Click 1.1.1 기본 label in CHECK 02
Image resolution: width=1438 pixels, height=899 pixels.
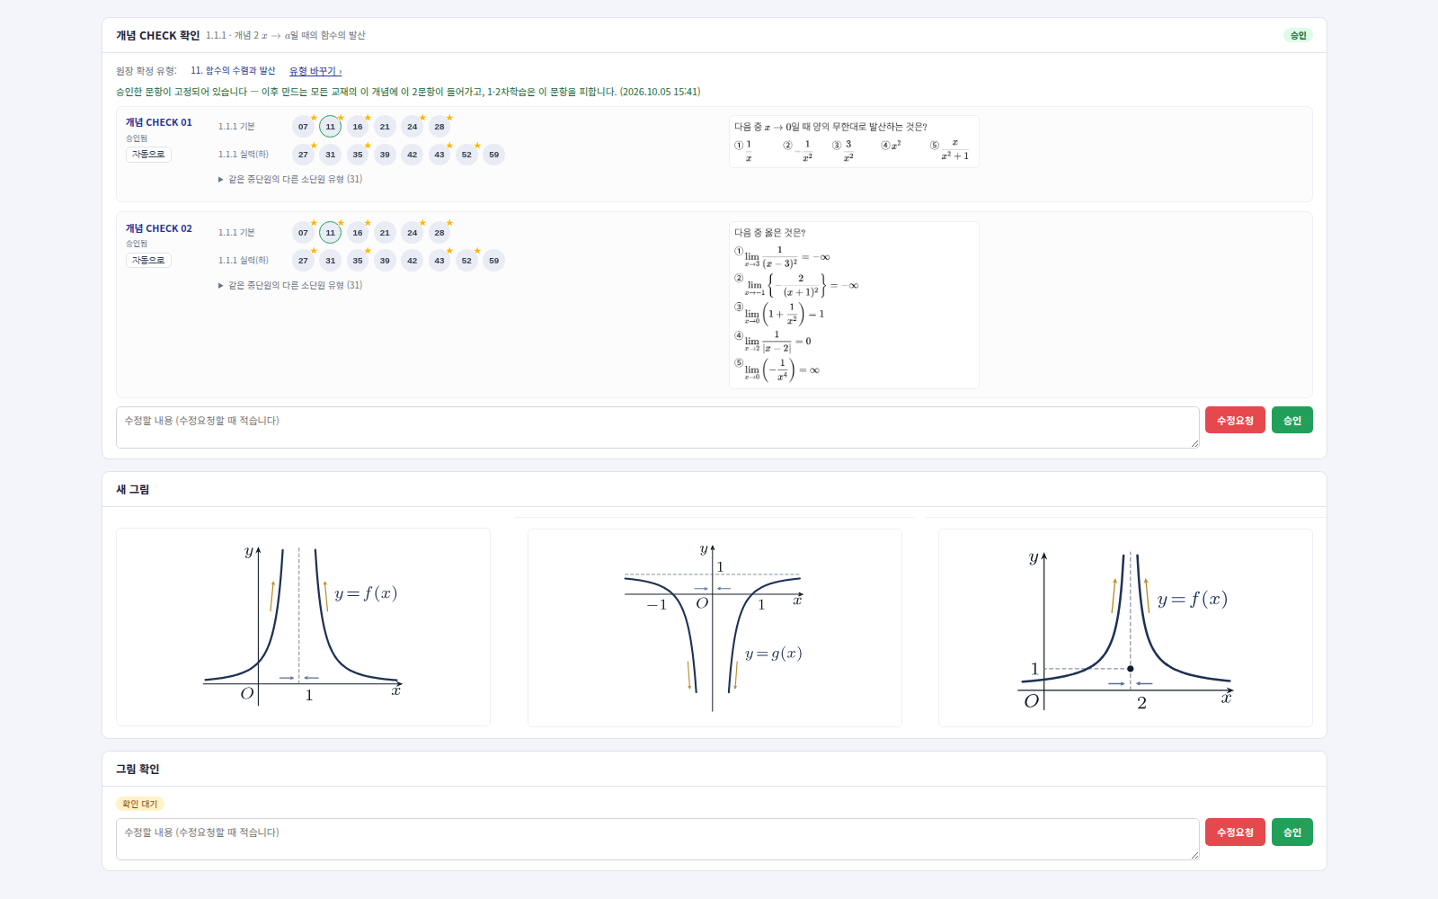(236, 233)
